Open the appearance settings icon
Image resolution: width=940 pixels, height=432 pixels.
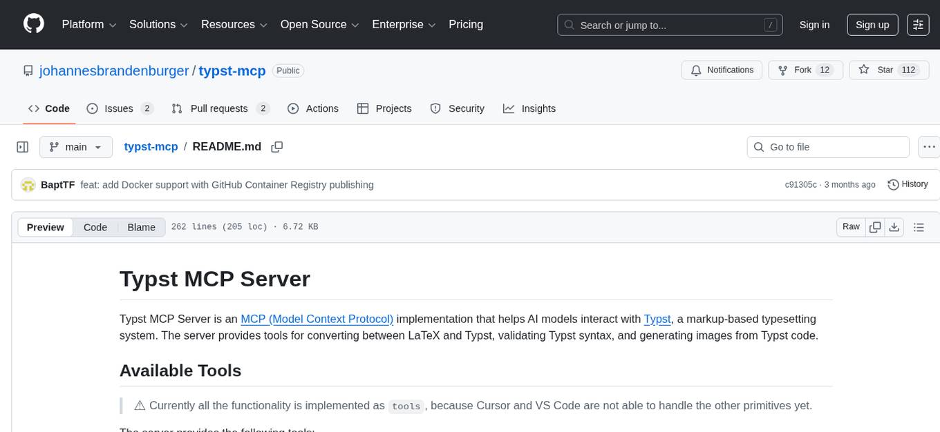[918, 24]
